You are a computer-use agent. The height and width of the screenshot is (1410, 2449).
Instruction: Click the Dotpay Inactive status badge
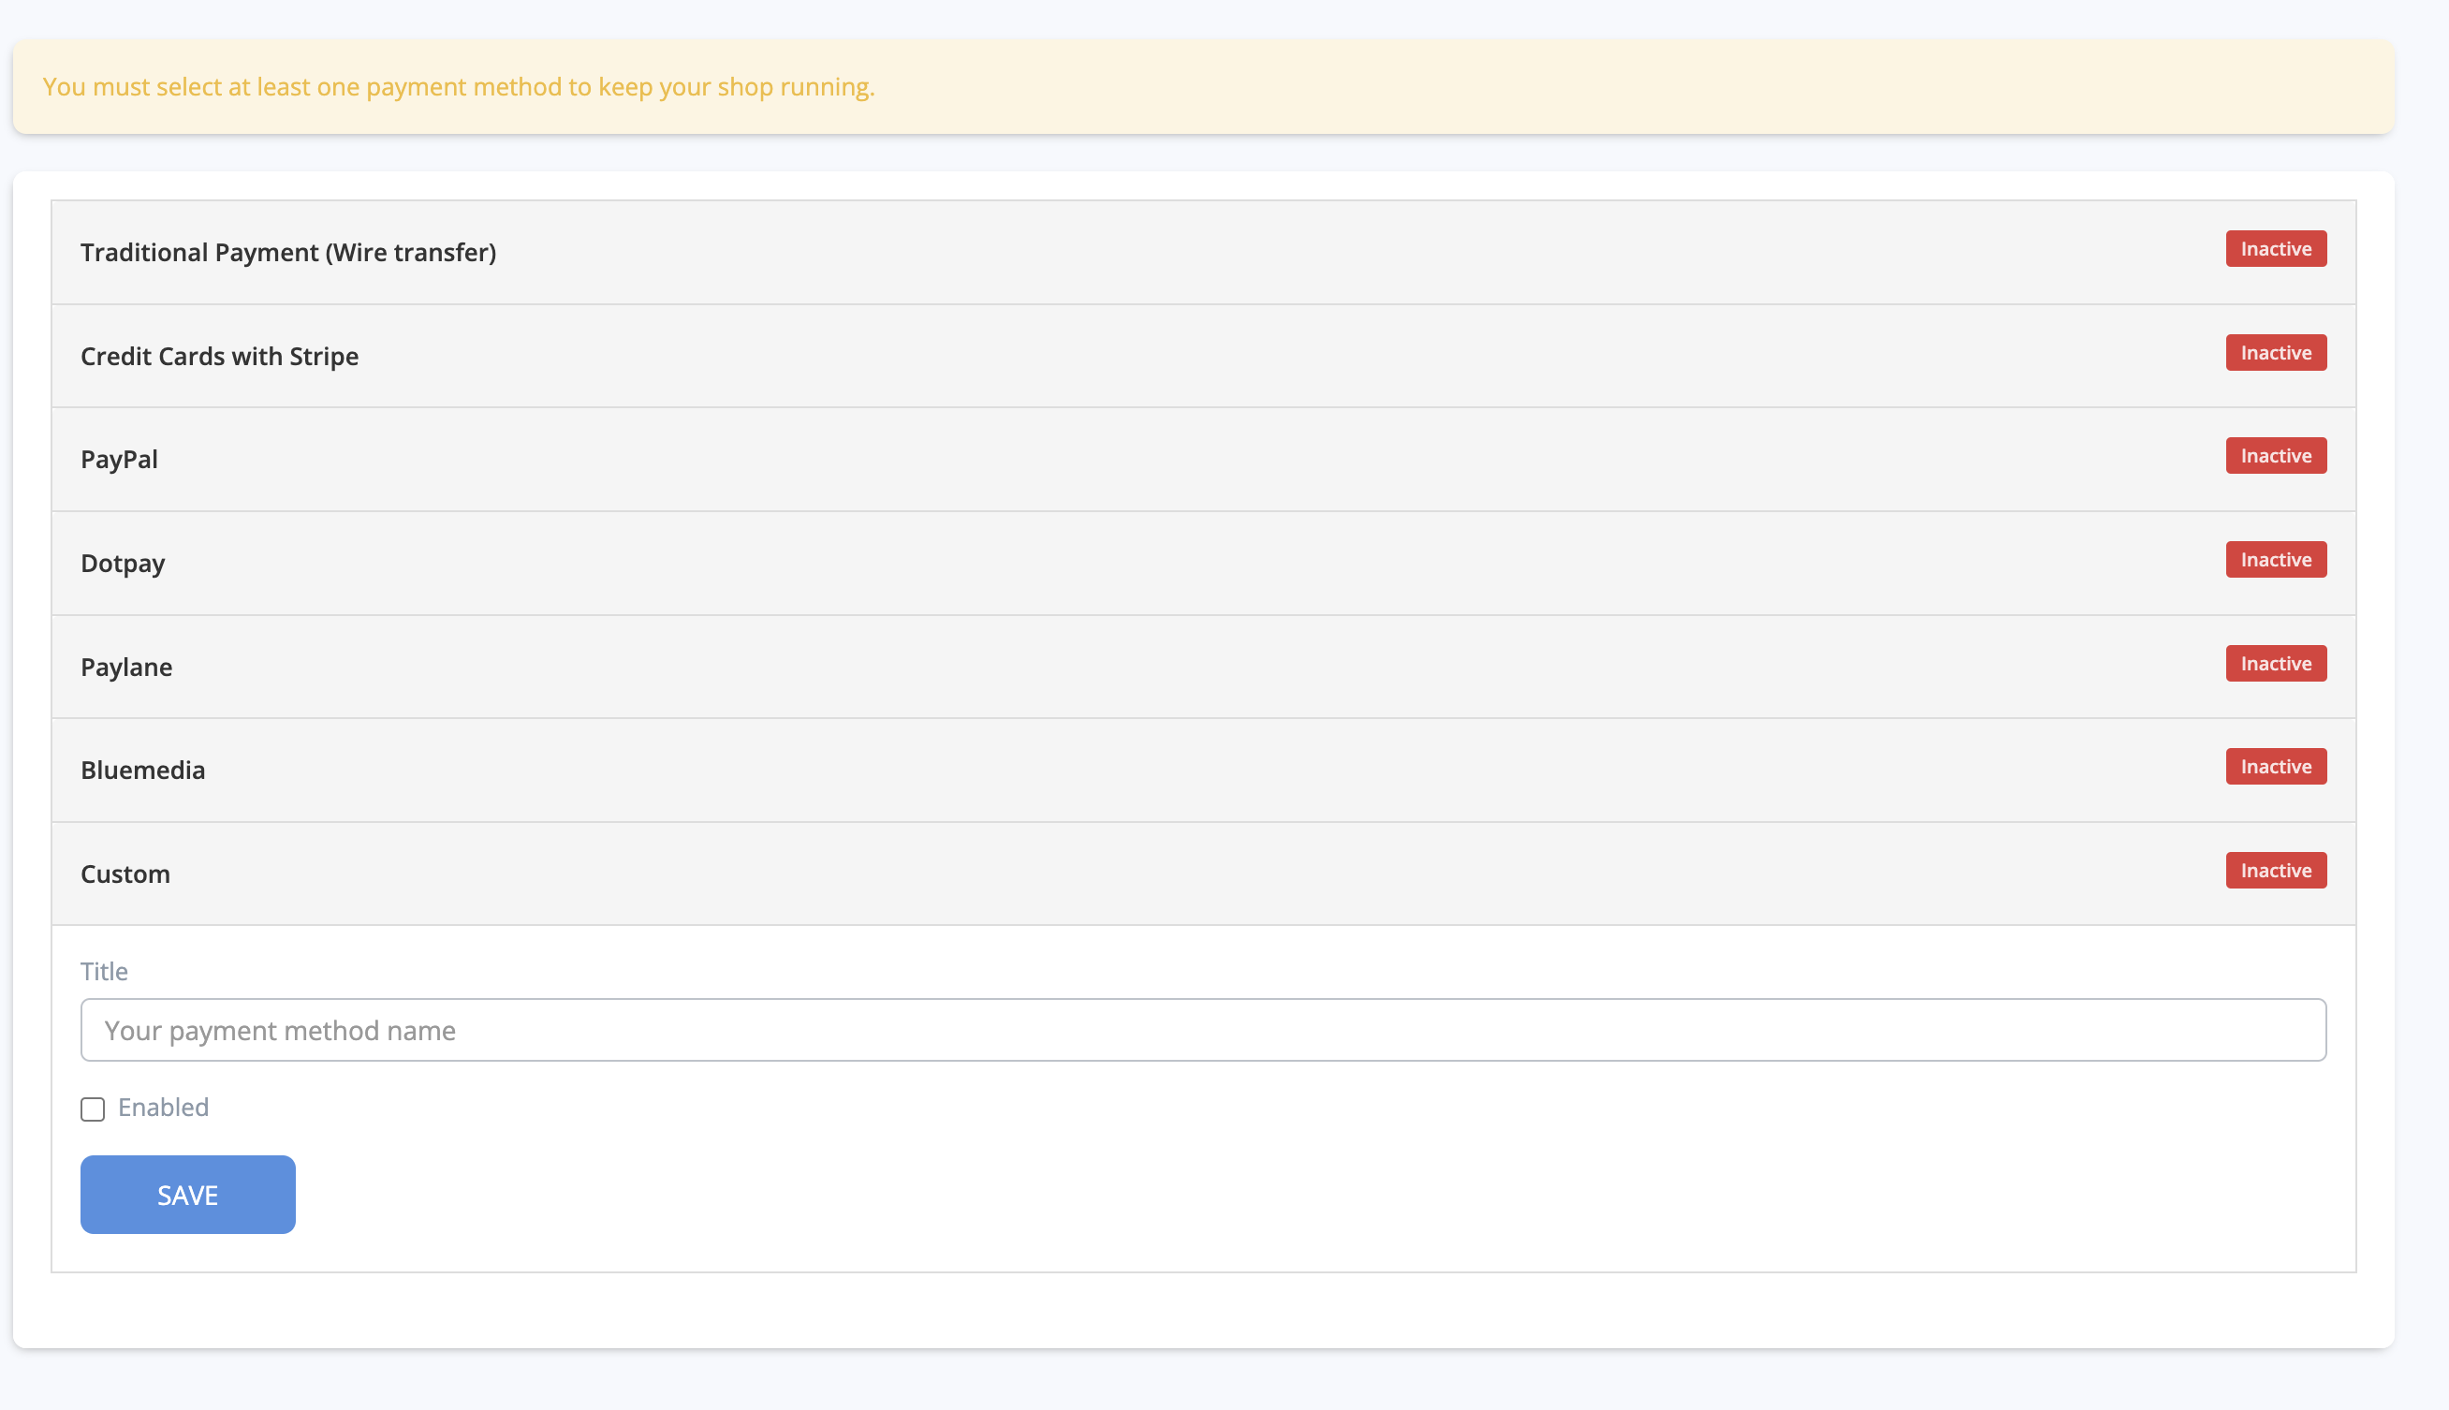click(x=2275, y=560)
